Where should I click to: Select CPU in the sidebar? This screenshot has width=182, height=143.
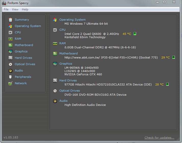point(18,32)
